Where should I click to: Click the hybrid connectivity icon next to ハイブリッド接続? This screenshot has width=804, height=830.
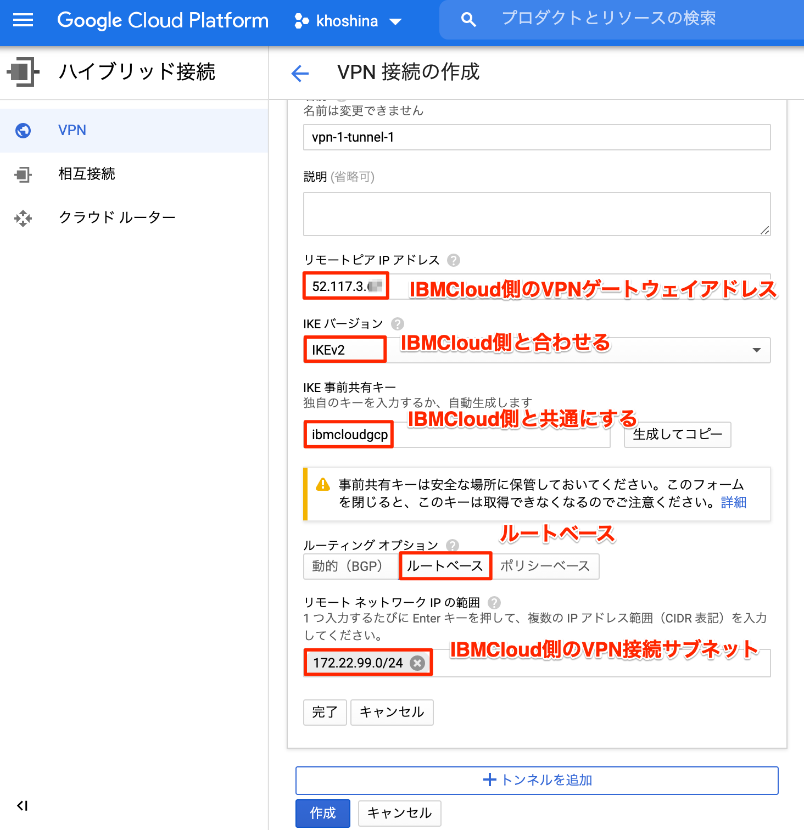pyautogui.click(x=23, y=72)
